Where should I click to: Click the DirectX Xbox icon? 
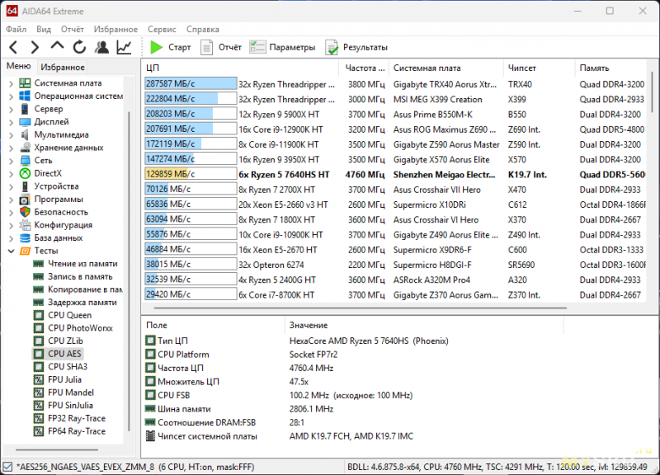tap(26, 173)
